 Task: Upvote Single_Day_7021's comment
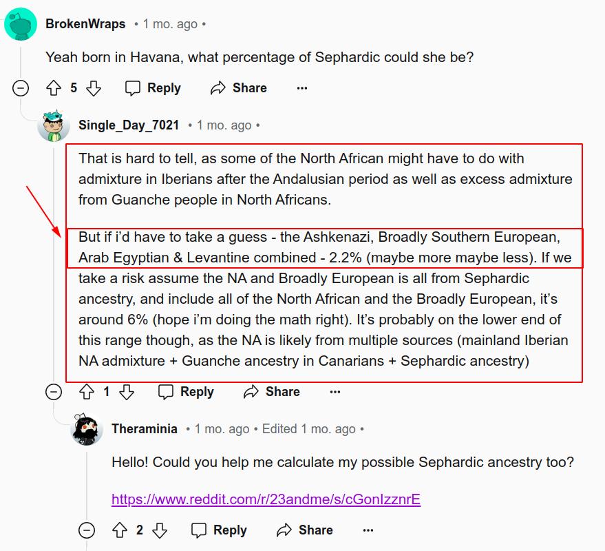(87, 392)
